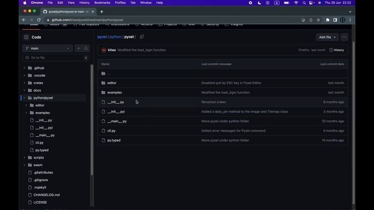
Task: Open the Chrome extensions puzzle icon
Action: pos(327,20)
